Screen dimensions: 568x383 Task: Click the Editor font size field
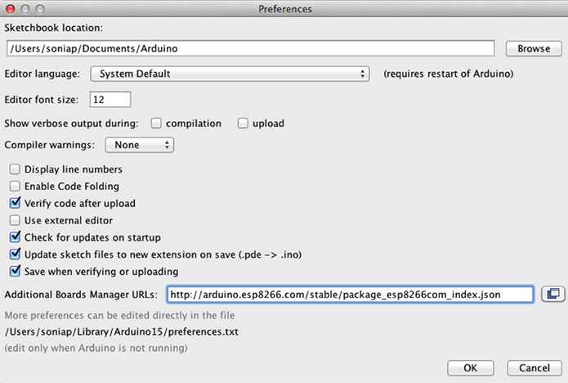coord(110,99)
